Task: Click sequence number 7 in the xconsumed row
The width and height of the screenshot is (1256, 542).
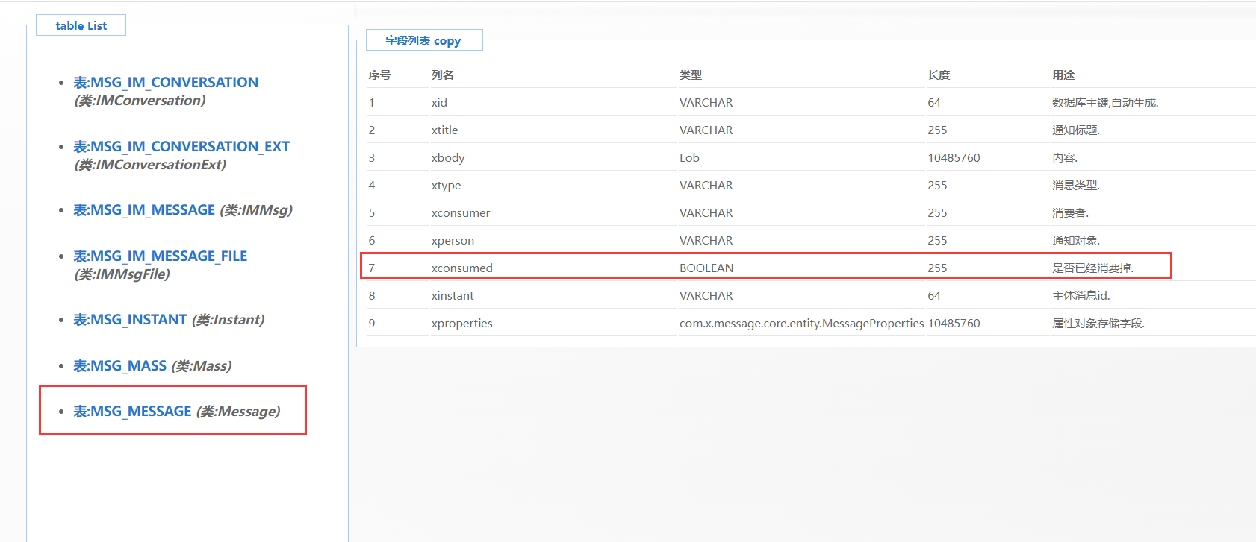Action: point(371,268)
